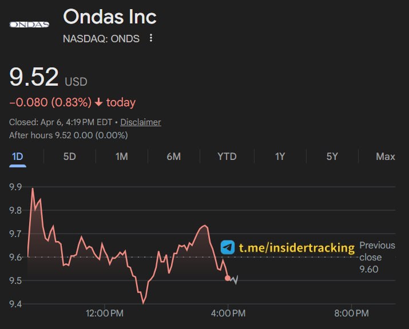Image resolution: width=409 pixels, height=329 pixels.
Task: Click the Telegram paper plane icon
Action: pyautogui.click(x=228, y=247)
